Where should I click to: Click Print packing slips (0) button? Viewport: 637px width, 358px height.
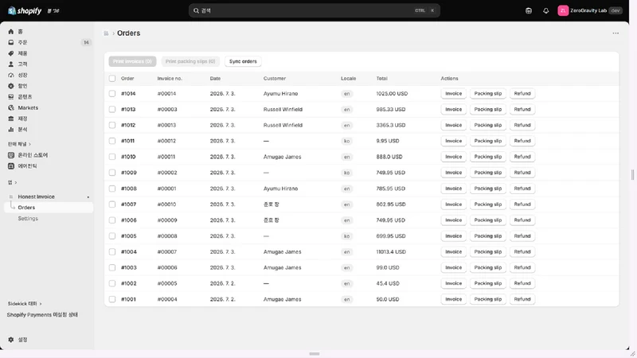(x=190, y=61)
